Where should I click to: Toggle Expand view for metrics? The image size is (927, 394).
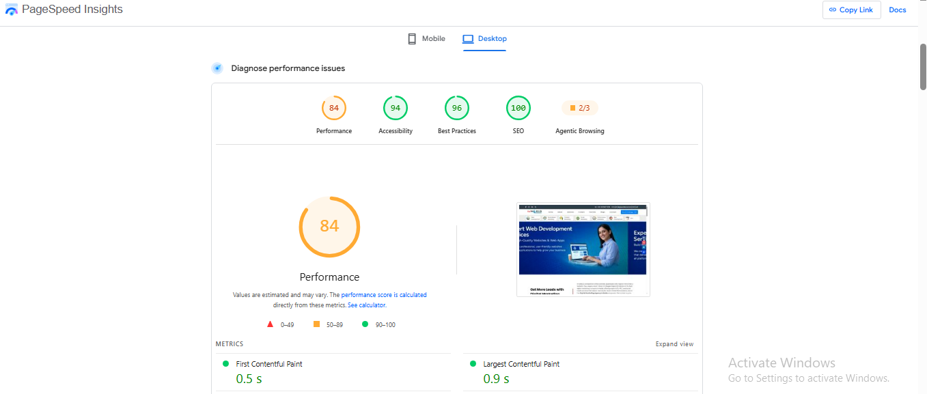coord(674,344)
